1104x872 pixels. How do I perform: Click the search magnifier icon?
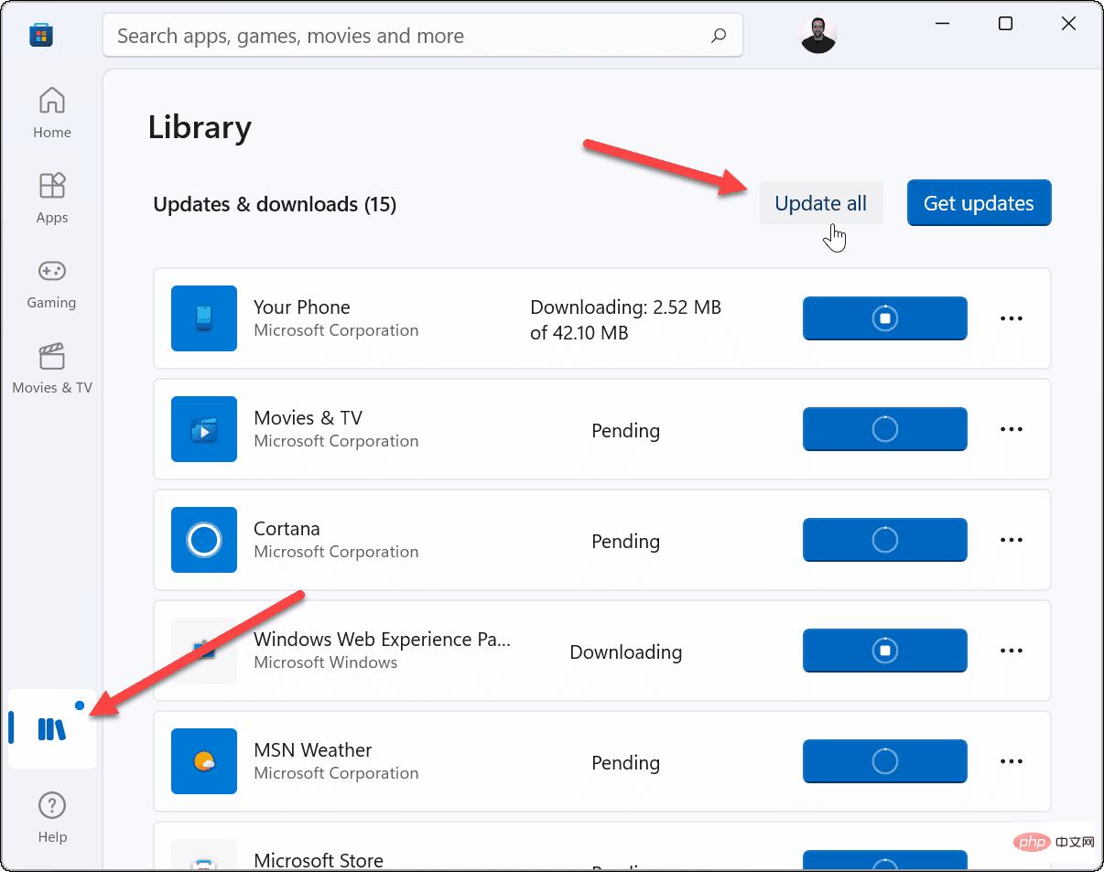[x=719, y=36]
